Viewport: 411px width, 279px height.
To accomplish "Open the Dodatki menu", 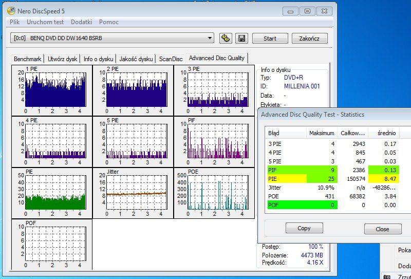I will pos(81,22).
